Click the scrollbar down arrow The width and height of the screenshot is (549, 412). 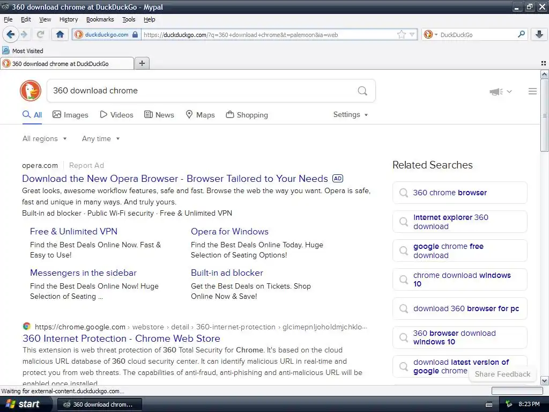pyautogui.click(x=544, y=381)
